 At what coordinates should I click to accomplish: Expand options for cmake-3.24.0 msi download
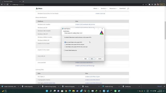point(18,87)
